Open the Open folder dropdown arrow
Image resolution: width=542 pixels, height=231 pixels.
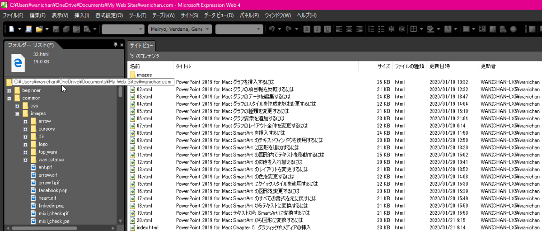pyautogui.click(x=47, y=29)
